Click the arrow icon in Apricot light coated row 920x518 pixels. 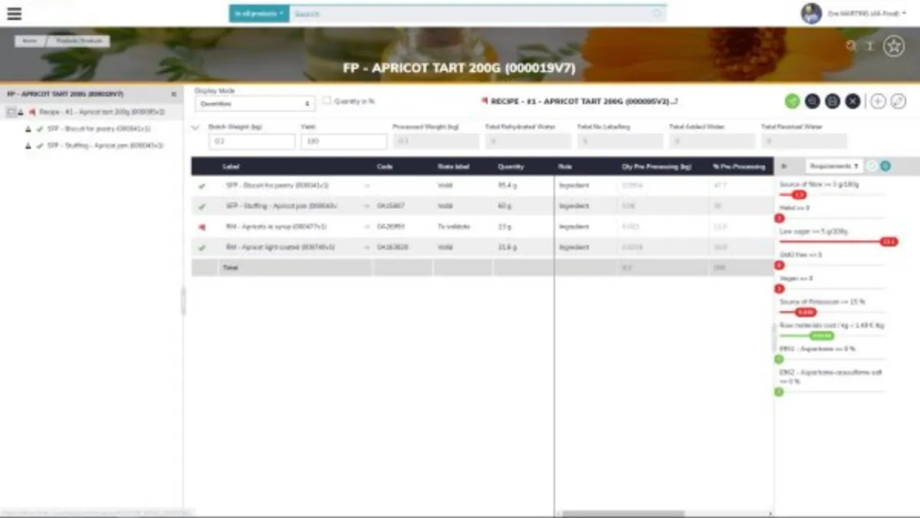(366, 248)
